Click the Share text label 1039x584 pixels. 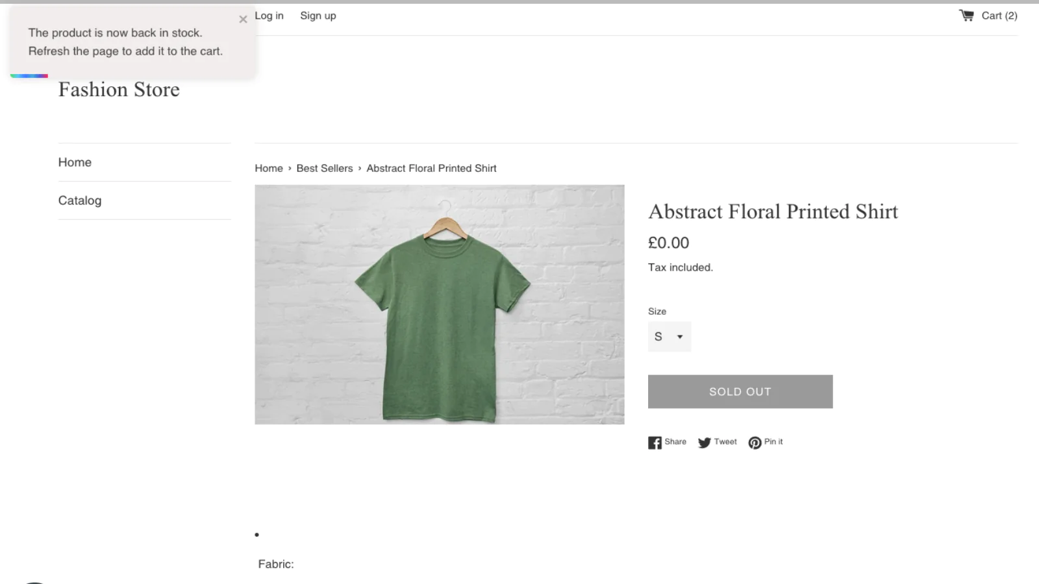pyautogui.click(x=675, y=442)
